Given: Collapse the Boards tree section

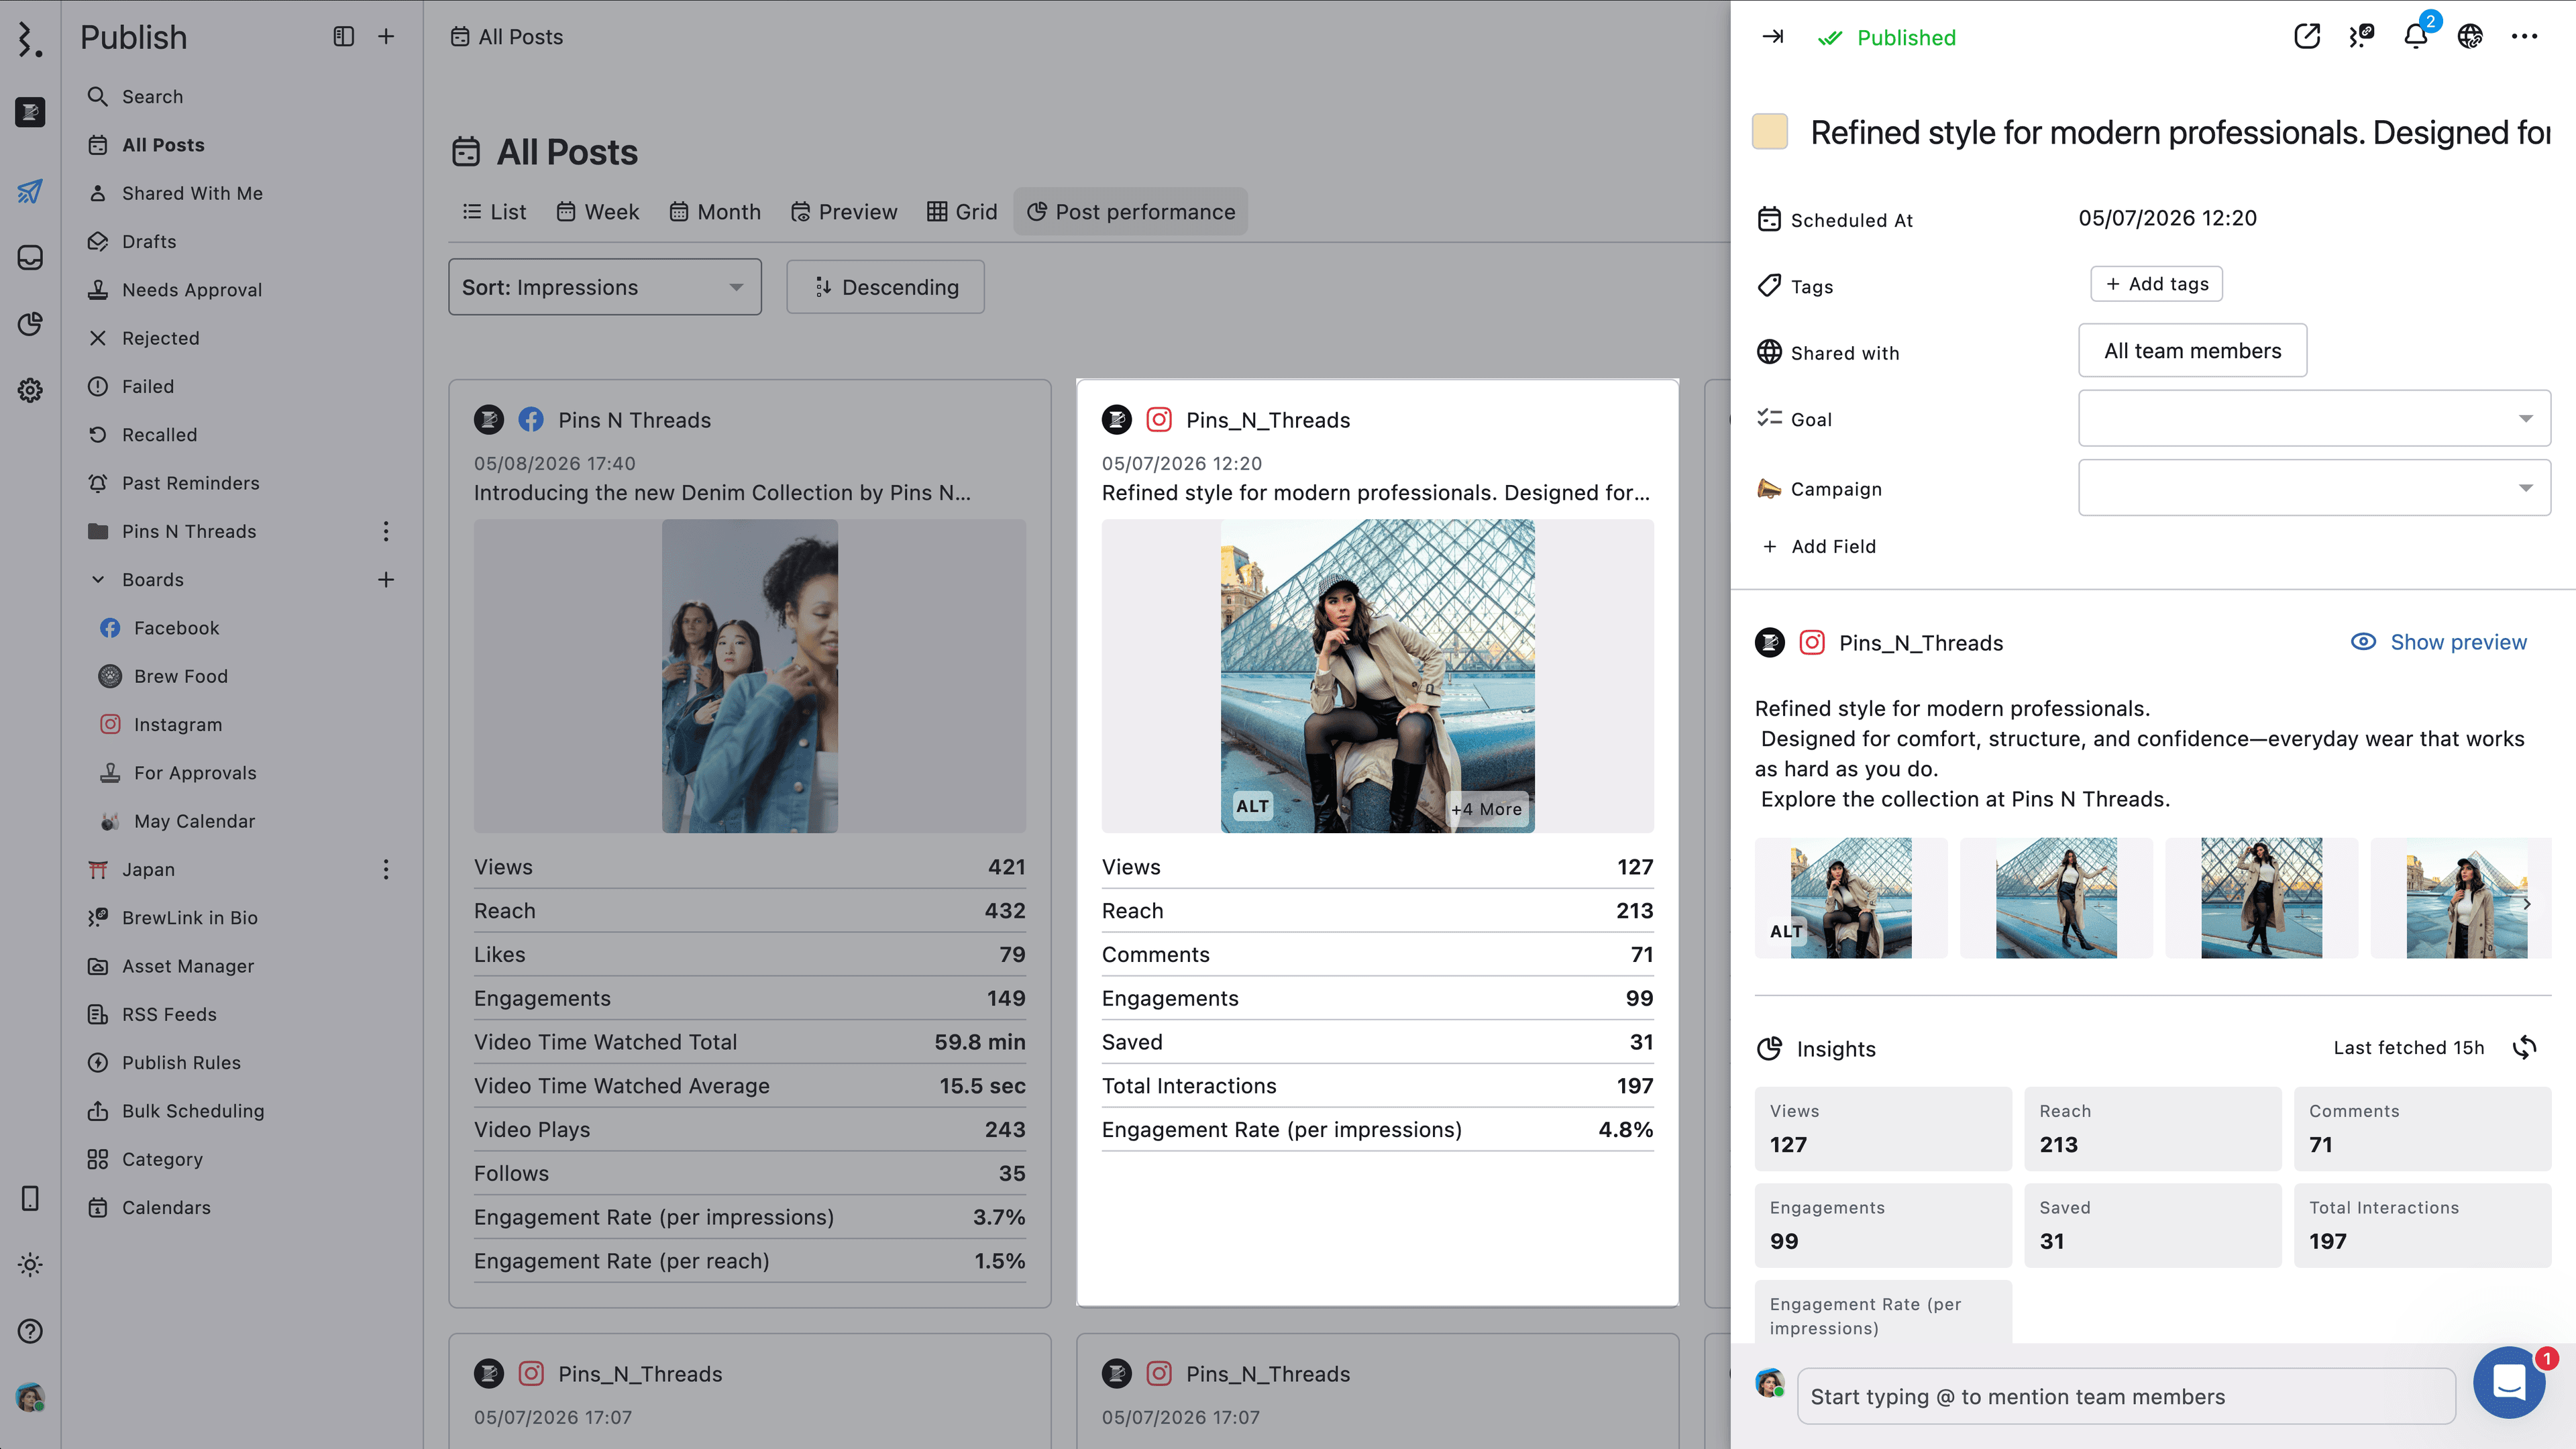Looking at the screenshot, I should (x=98, y=580).
